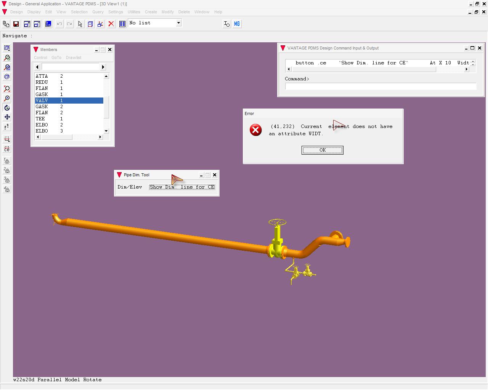
Task: Click the To toolbar icon beside MG
Action: point(226,24)
